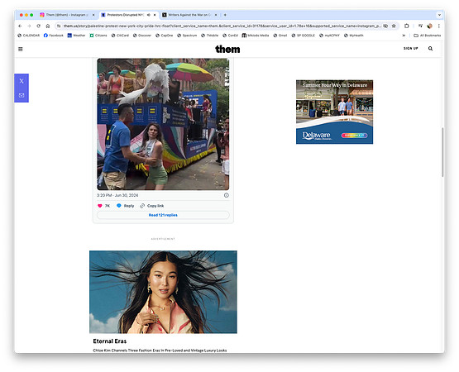Open the TMobile bookmark
Screen dimensions: 459x372
[209, 36]
